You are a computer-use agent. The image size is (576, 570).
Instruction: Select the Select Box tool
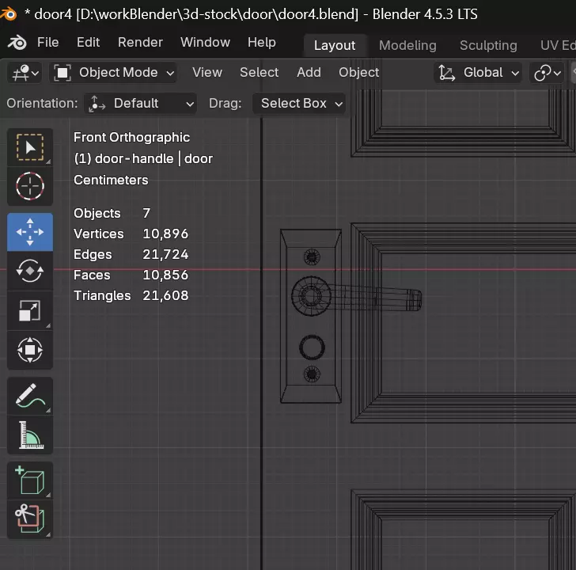(x=30, y=147)
